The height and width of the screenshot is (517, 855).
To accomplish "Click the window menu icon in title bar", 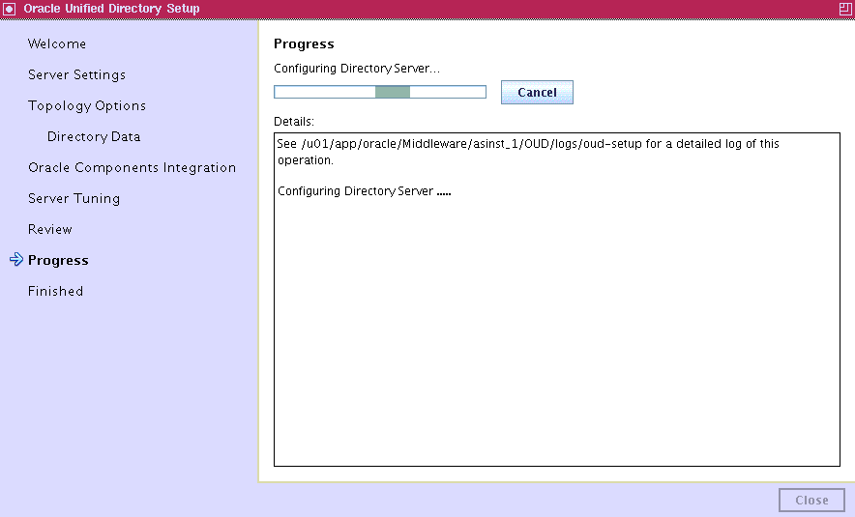I will (10, 9).
